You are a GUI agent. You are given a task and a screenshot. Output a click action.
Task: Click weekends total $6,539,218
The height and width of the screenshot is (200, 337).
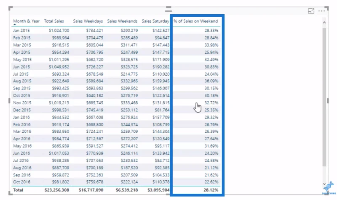pyautogui.click(x=127, y=190)
